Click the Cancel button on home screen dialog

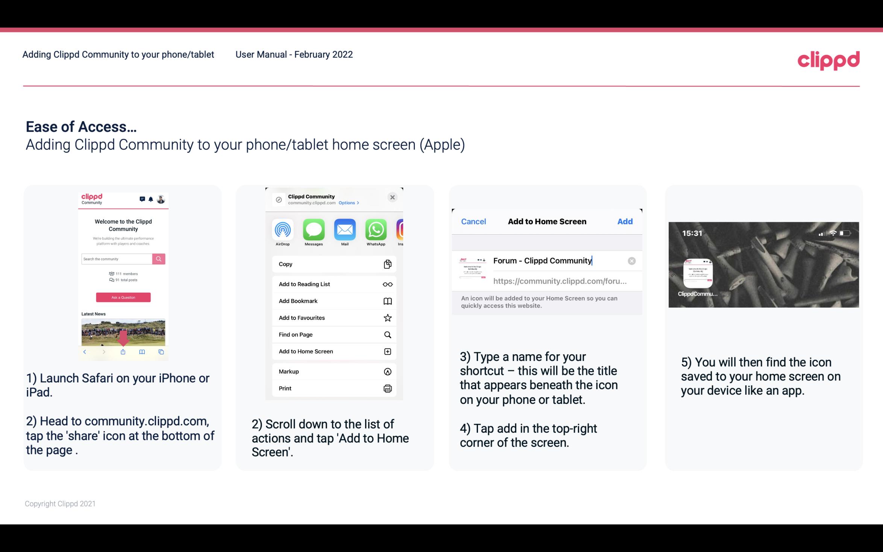[473, 221]
